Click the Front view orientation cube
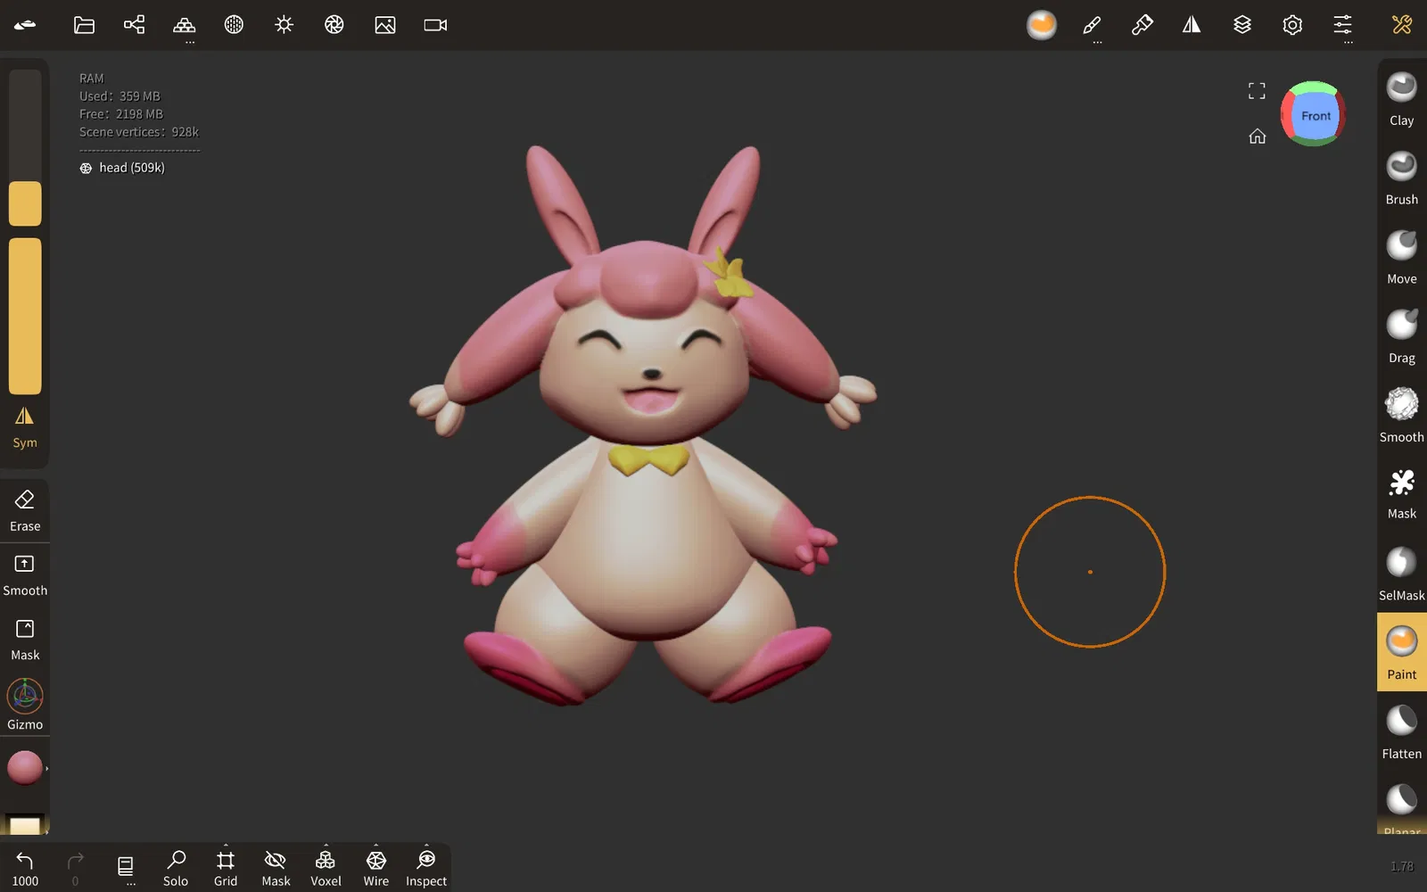Viewport: 1427px width, 892px height. 1314,115
